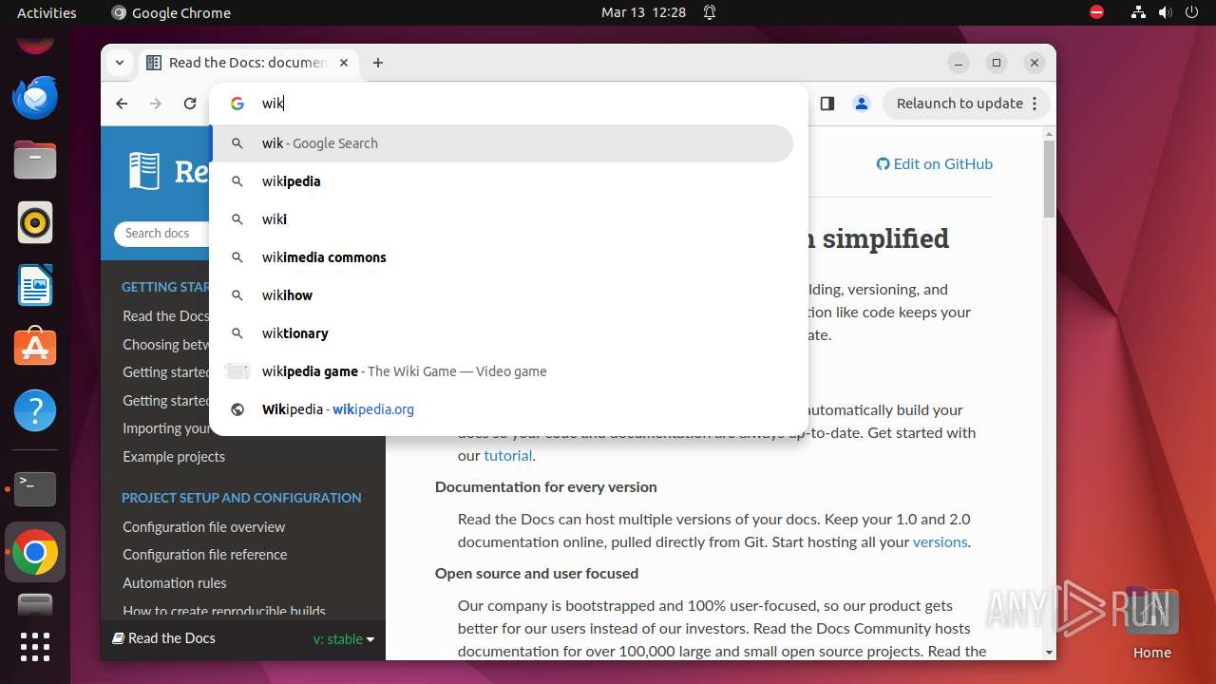Image resolution: width=1216 pixels, height=684 pixels.
Task: Launch Thunderbird from the dock
Action: [x=35, y=97]
